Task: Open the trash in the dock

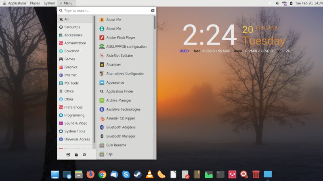Action: 256,174
